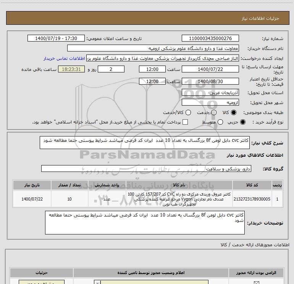Viewport: 294px width, 284px height.
Task: Click header الزامی بودن ارائه مجوز
Action: [x=256, y=273]
